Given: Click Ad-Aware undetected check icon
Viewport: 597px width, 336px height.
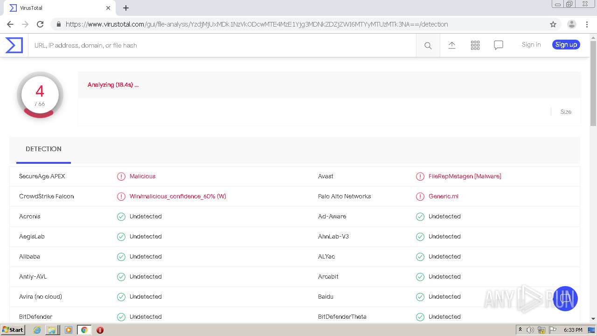Looking at the screenshot, I should tap(420, 217).
